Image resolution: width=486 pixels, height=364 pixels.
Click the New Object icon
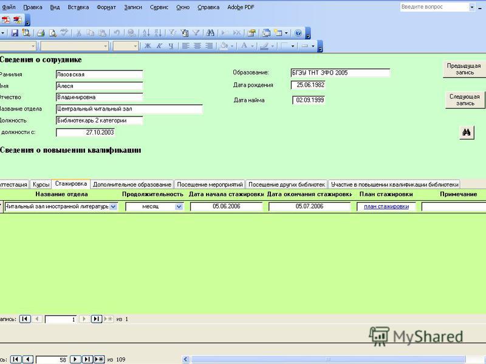[278, 33]
